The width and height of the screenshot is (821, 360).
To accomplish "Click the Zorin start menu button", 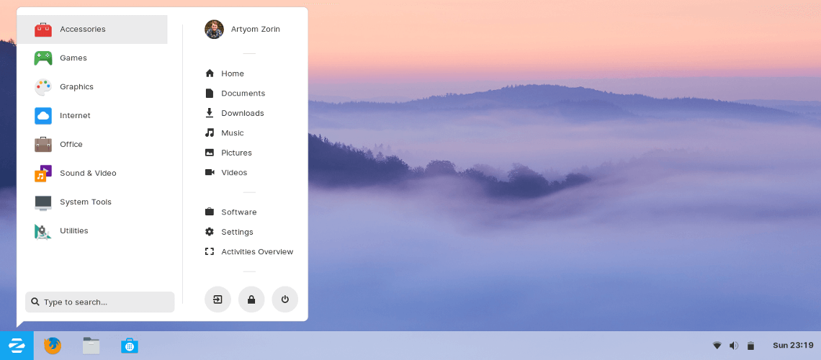I will pos(17,346).
